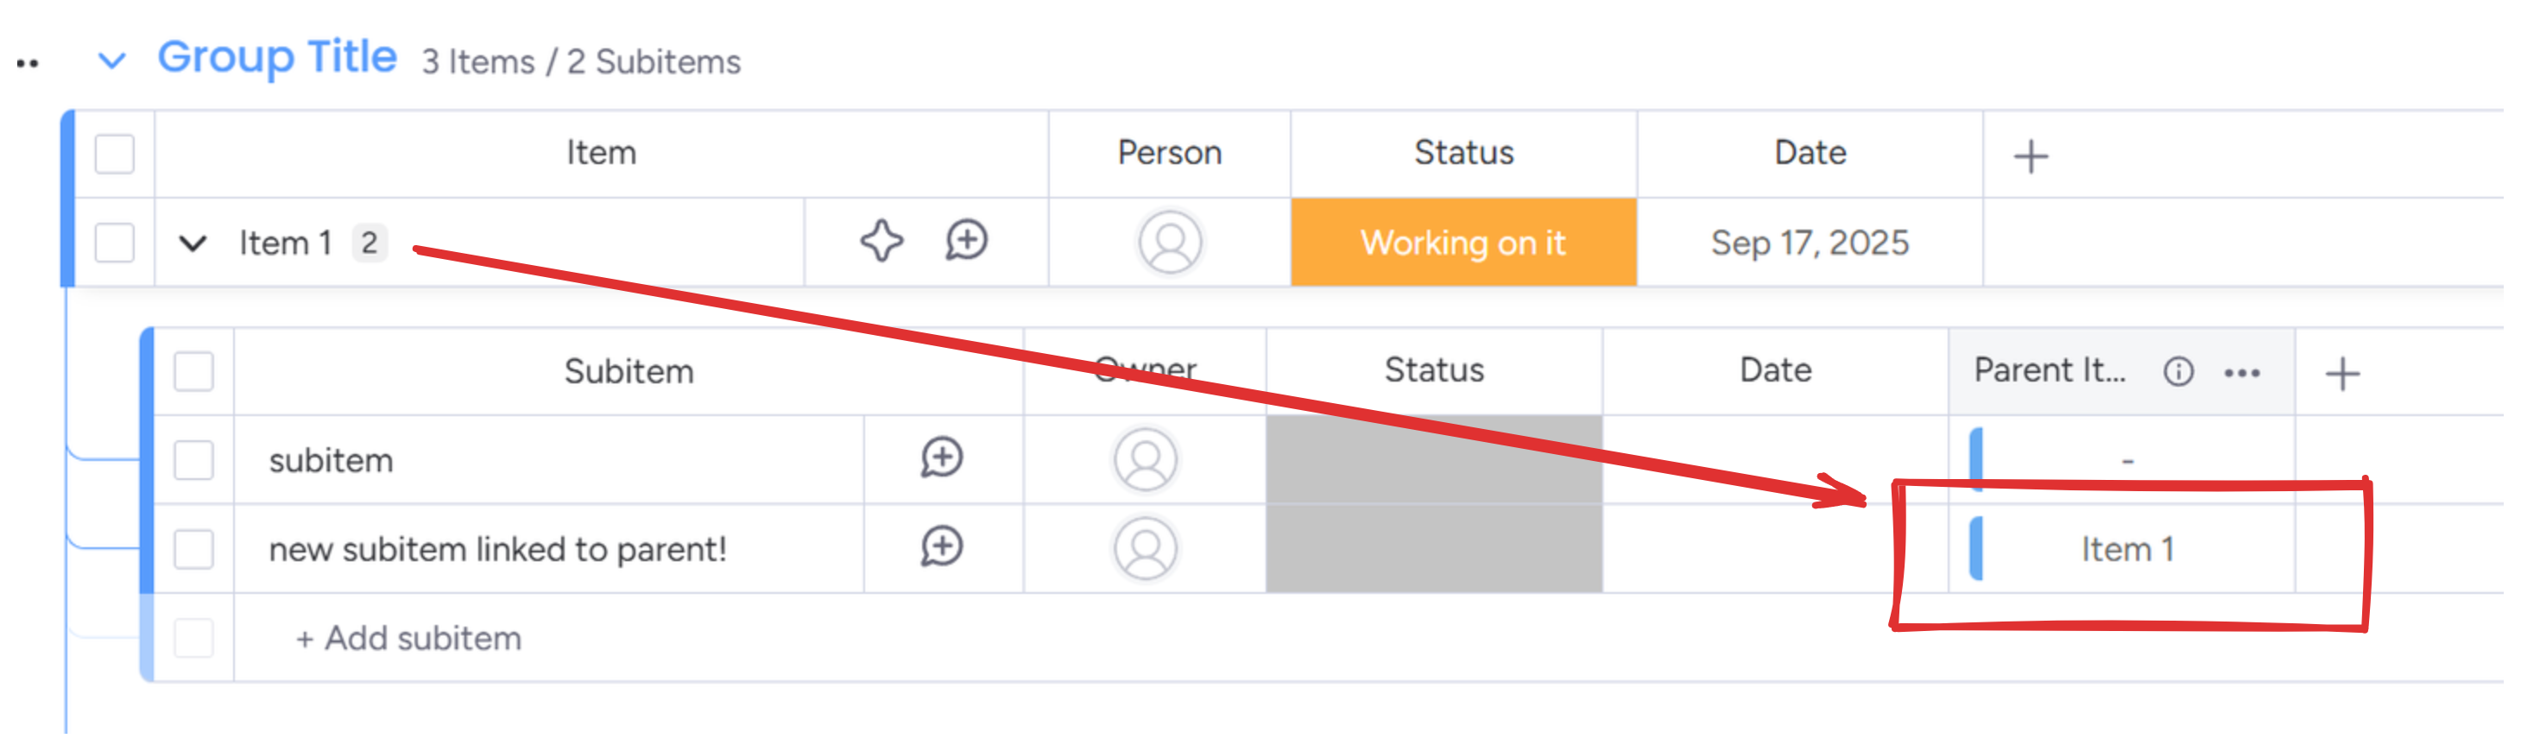
Task: Click the subitem Status column header
Action: tap(1434, 370)
